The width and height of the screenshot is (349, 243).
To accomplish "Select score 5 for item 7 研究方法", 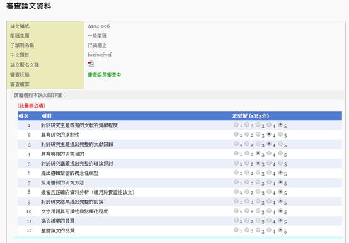I will (x=280, y=183).
